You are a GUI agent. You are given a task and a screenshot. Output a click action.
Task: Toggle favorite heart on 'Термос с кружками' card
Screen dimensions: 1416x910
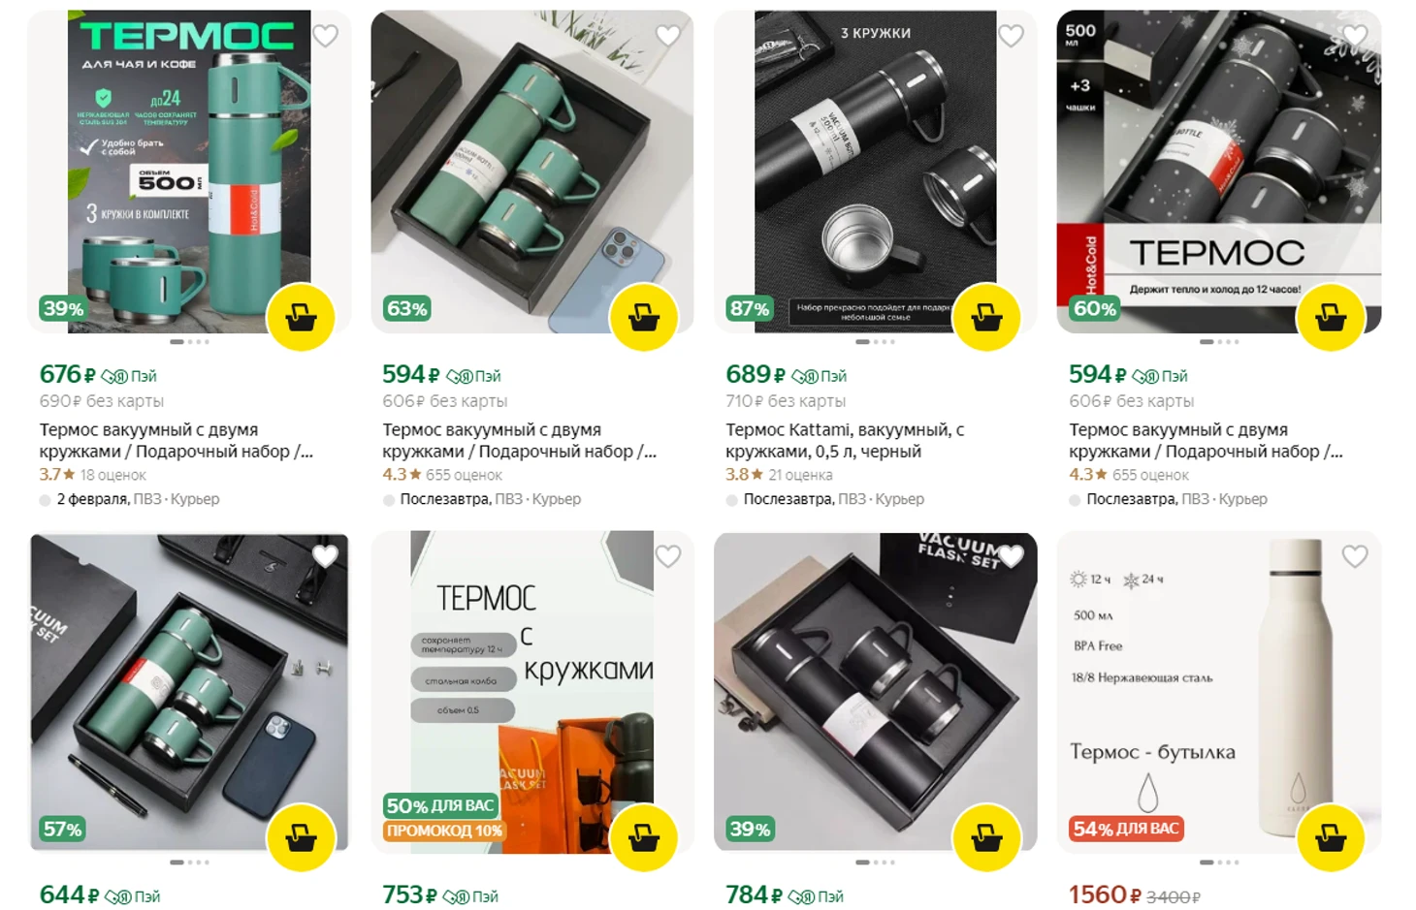(668, 556)
